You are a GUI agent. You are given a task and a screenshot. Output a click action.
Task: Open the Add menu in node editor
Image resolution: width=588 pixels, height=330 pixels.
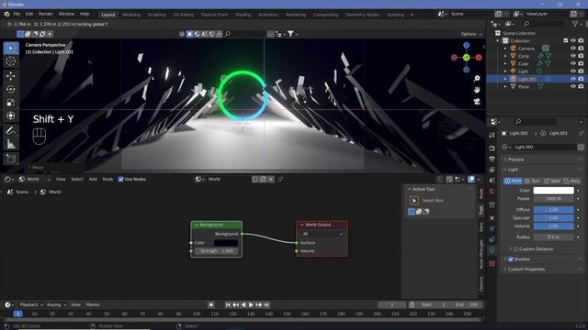pyautogui.click(x=93, y=180)
